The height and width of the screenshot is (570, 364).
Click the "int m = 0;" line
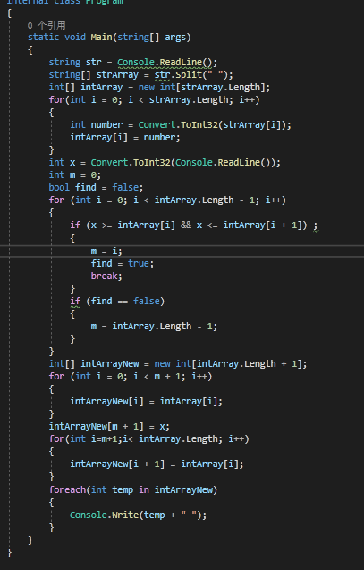75,174
